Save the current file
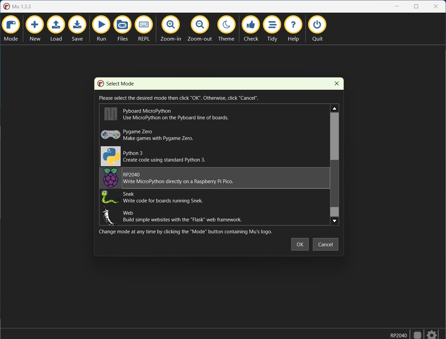The height and width of the screenshot is (339, 446). click(x=77, y=29)
